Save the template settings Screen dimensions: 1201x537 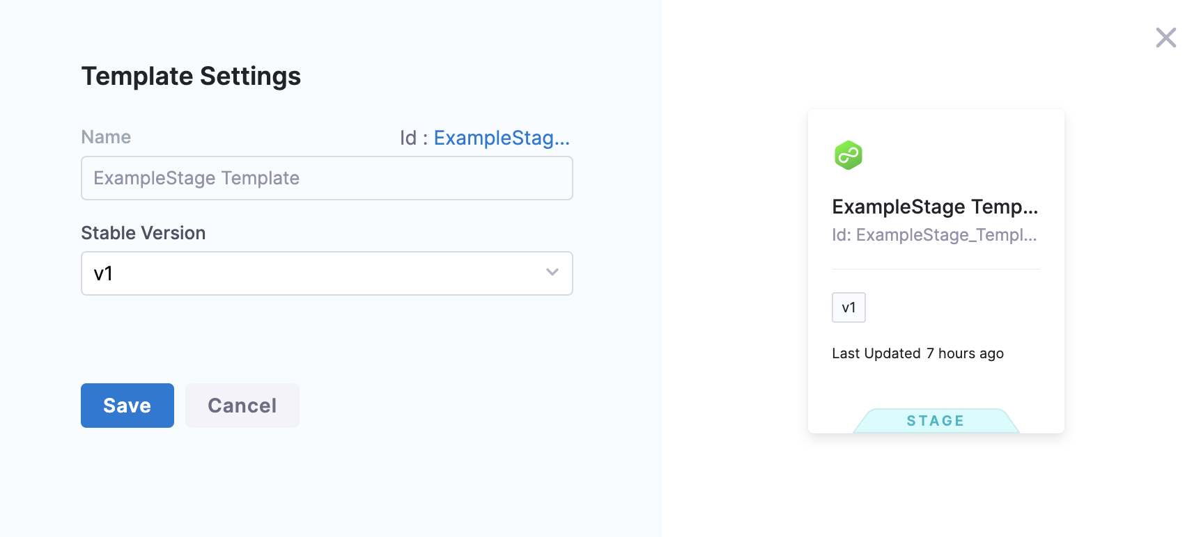[x=127, y=406]
